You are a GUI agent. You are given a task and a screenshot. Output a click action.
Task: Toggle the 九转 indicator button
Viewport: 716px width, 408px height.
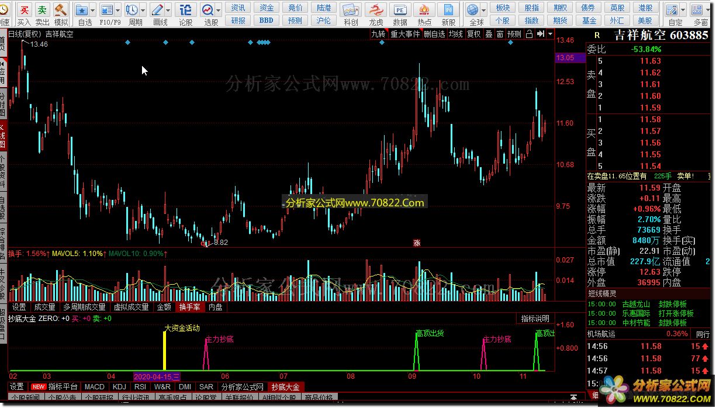379,34
